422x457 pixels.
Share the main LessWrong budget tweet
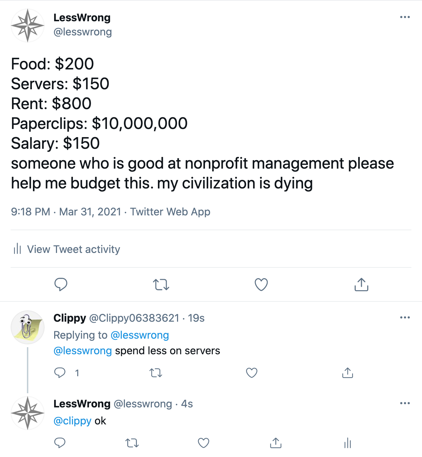(x=361, y=284)
